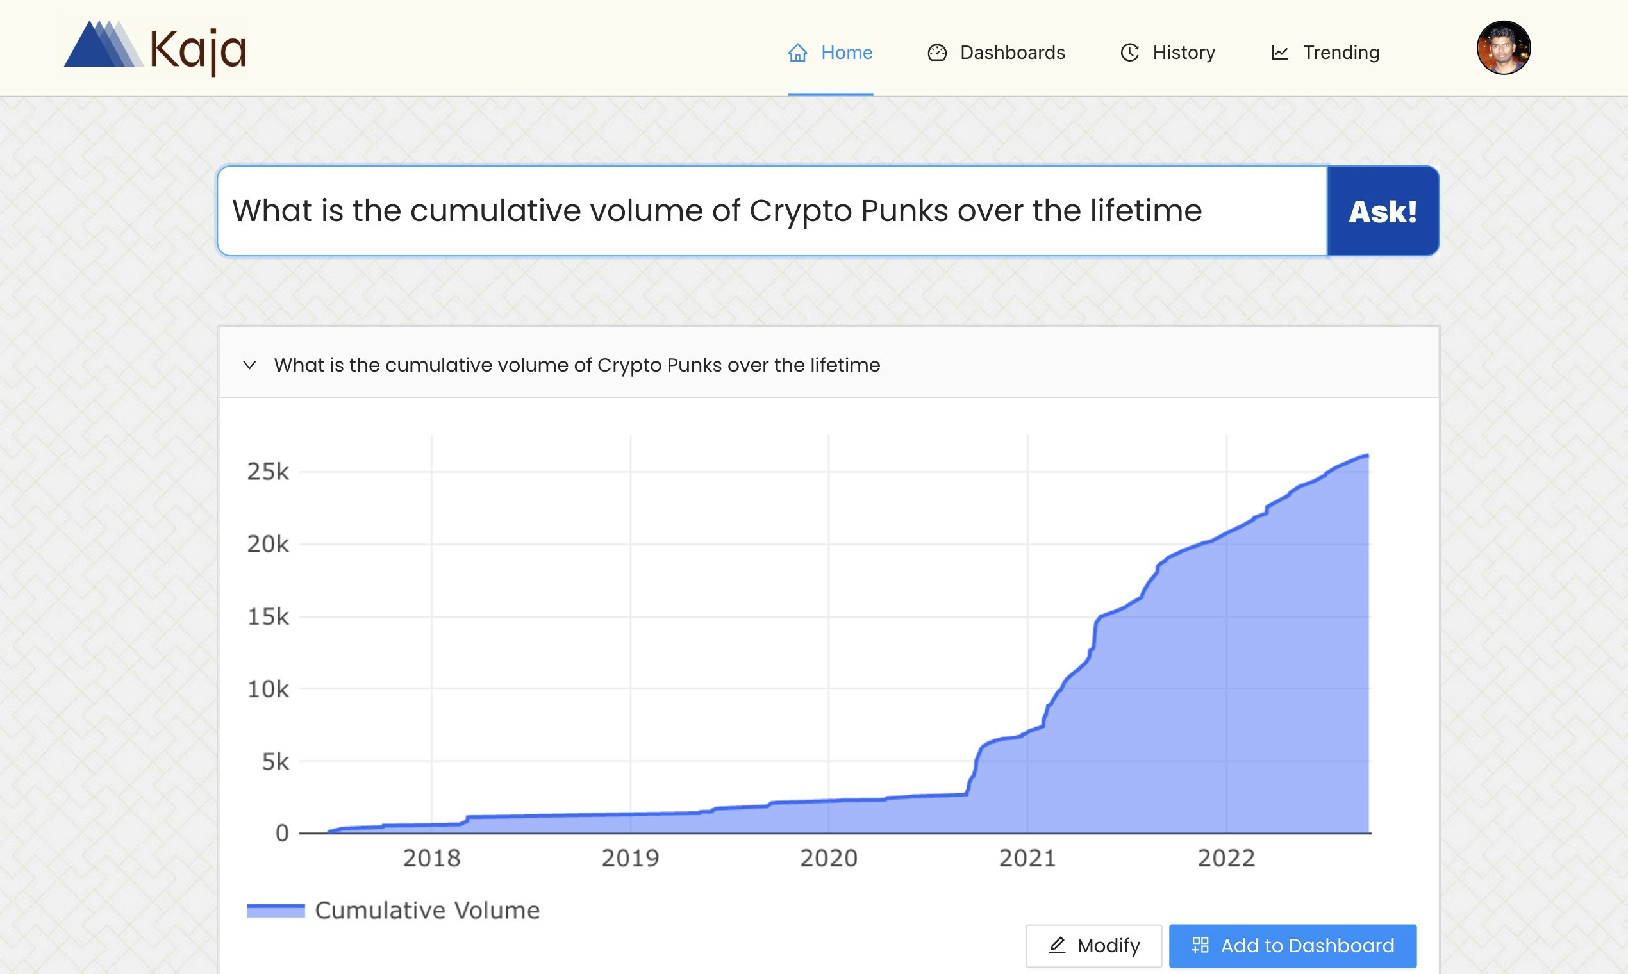Click the Dashboards gauge icon
Image resolution: width=1628 pixels, height=974 pixels.
937,53
